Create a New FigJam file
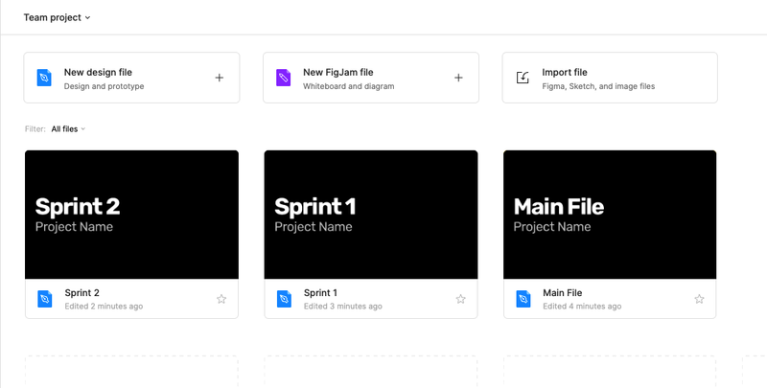Viewport: 767px width, 388px height. [371, 78]
